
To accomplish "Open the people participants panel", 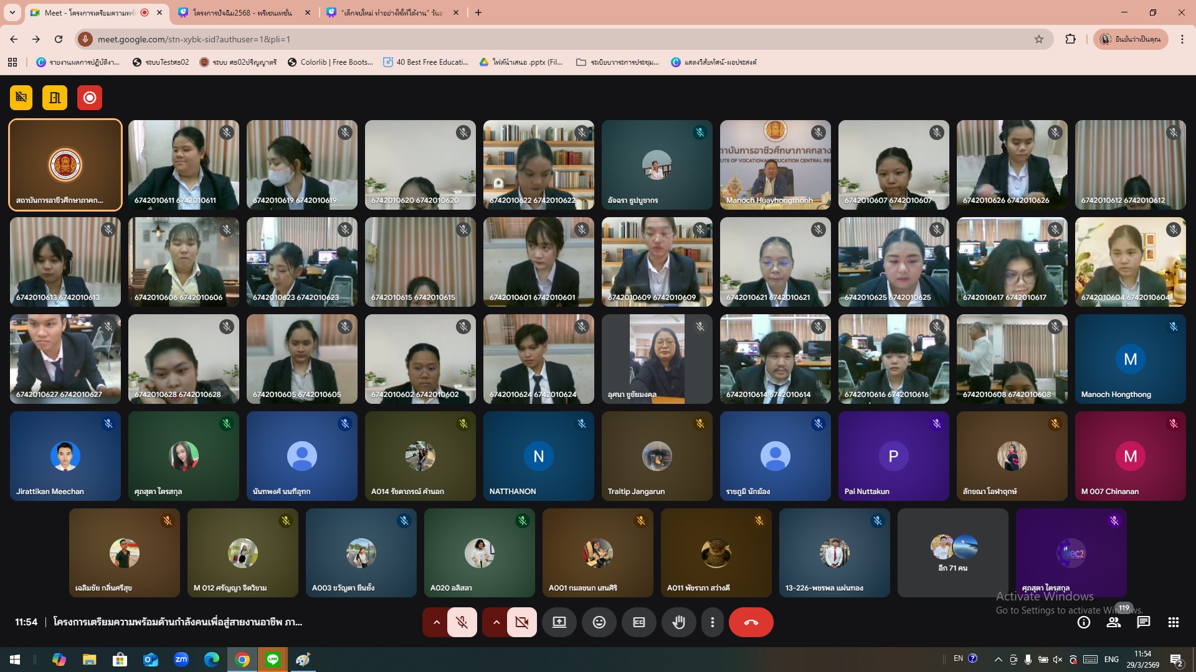I will [1113, 622].
